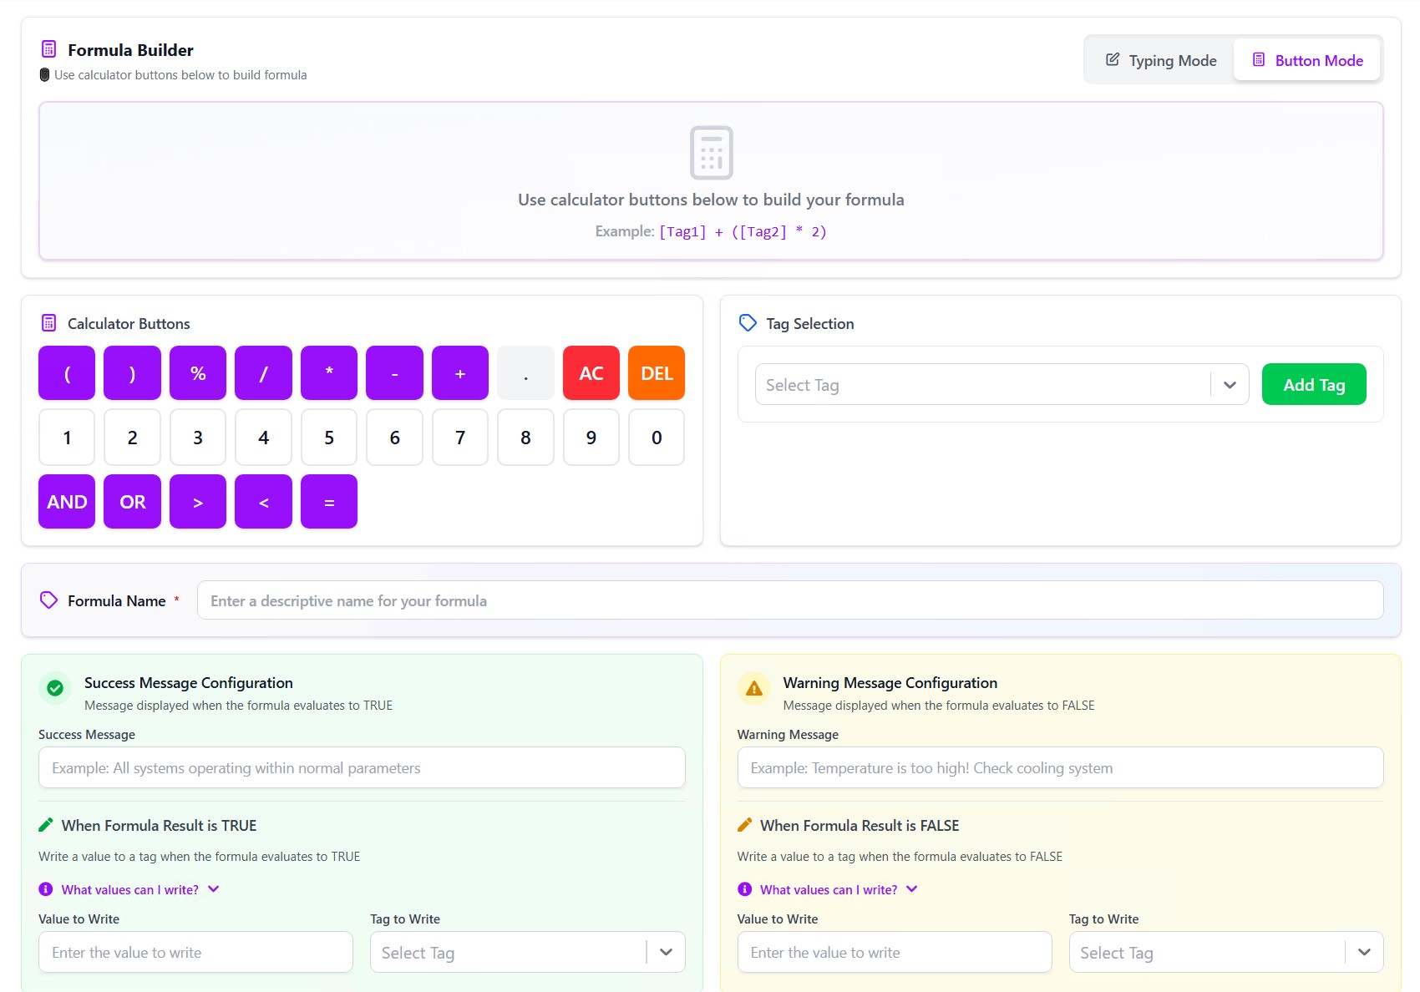Viewport: 1420px width, 992px height.
Task: Click the green success checkmark icon
Action: click(55, 688)
